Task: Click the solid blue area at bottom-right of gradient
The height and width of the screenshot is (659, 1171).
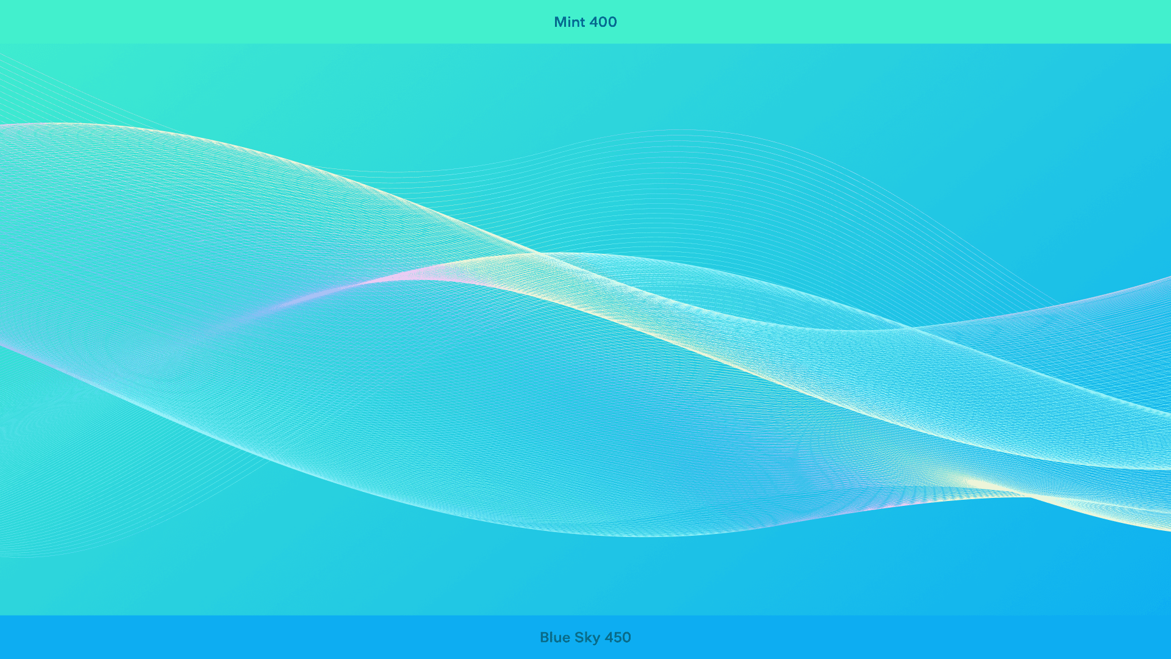Action: coord(1067,574)
